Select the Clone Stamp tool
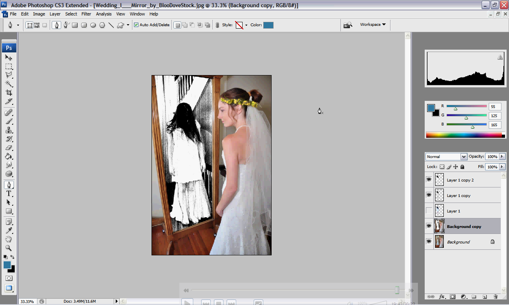The height and width of the screenshot is (305, 509). (8, 130)
